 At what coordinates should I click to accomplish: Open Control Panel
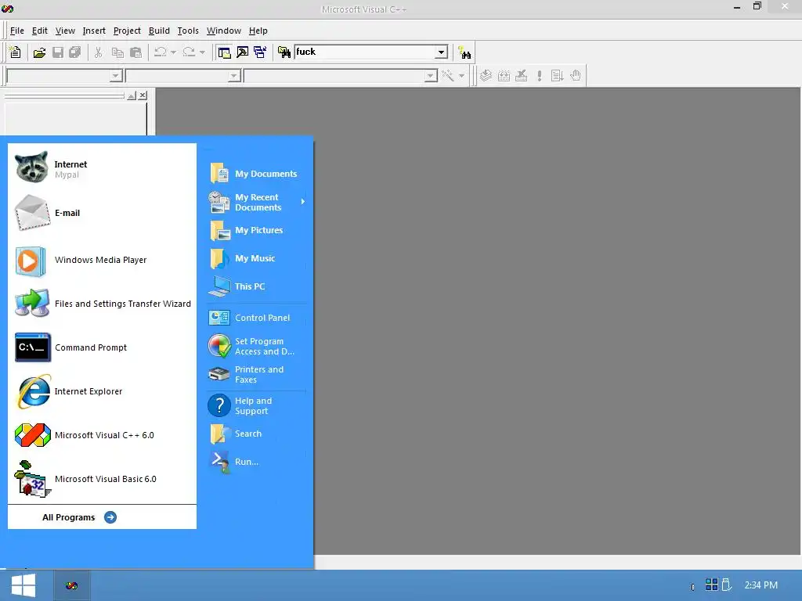pos(257,318)
